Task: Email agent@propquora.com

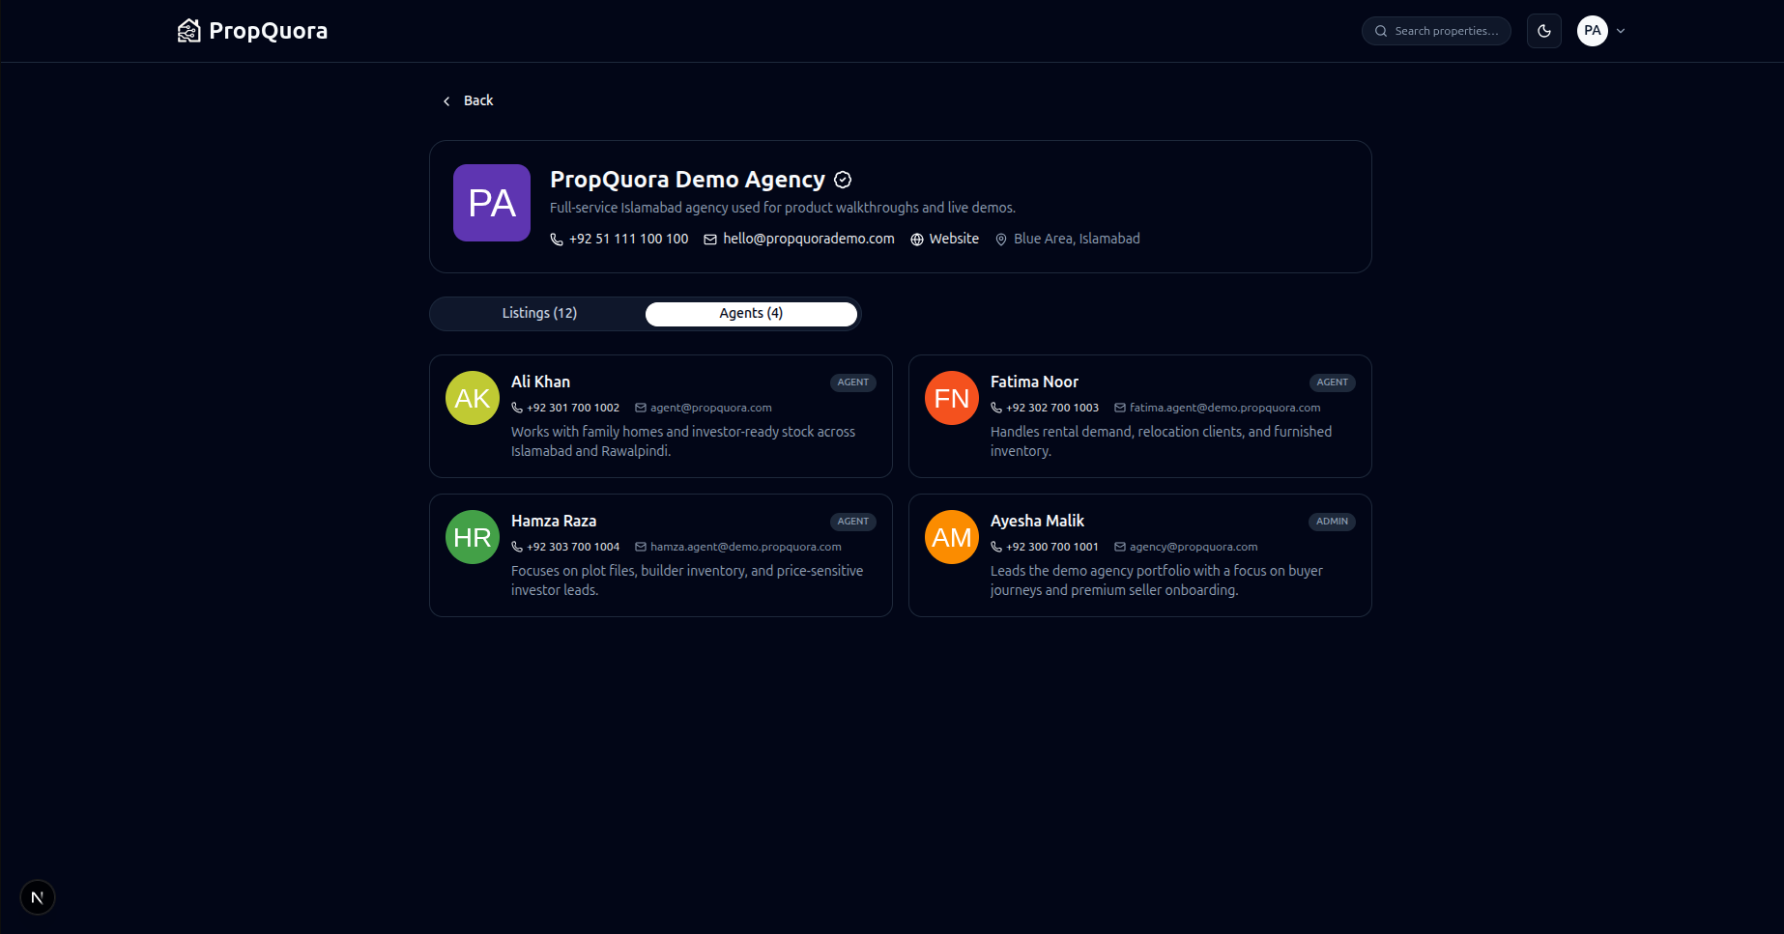Action: pos(711,408)
